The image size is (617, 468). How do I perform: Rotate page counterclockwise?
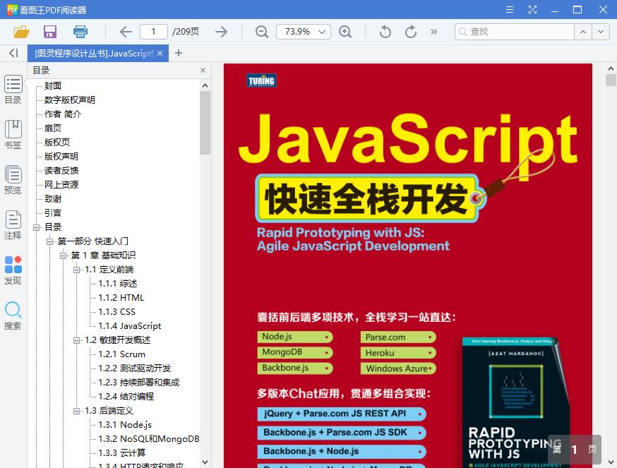coord(385,32)
